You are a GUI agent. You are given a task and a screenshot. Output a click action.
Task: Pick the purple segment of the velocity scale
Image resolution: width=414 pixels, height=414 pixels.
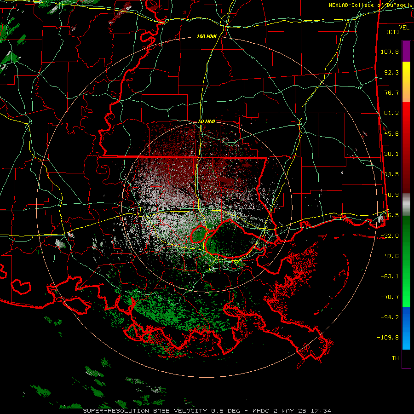coord(407,51)
